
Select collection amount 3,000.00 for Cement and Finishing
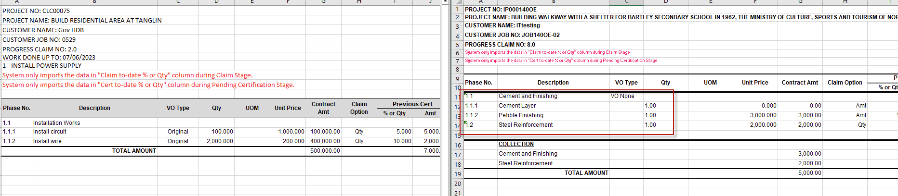pos(810,154)
